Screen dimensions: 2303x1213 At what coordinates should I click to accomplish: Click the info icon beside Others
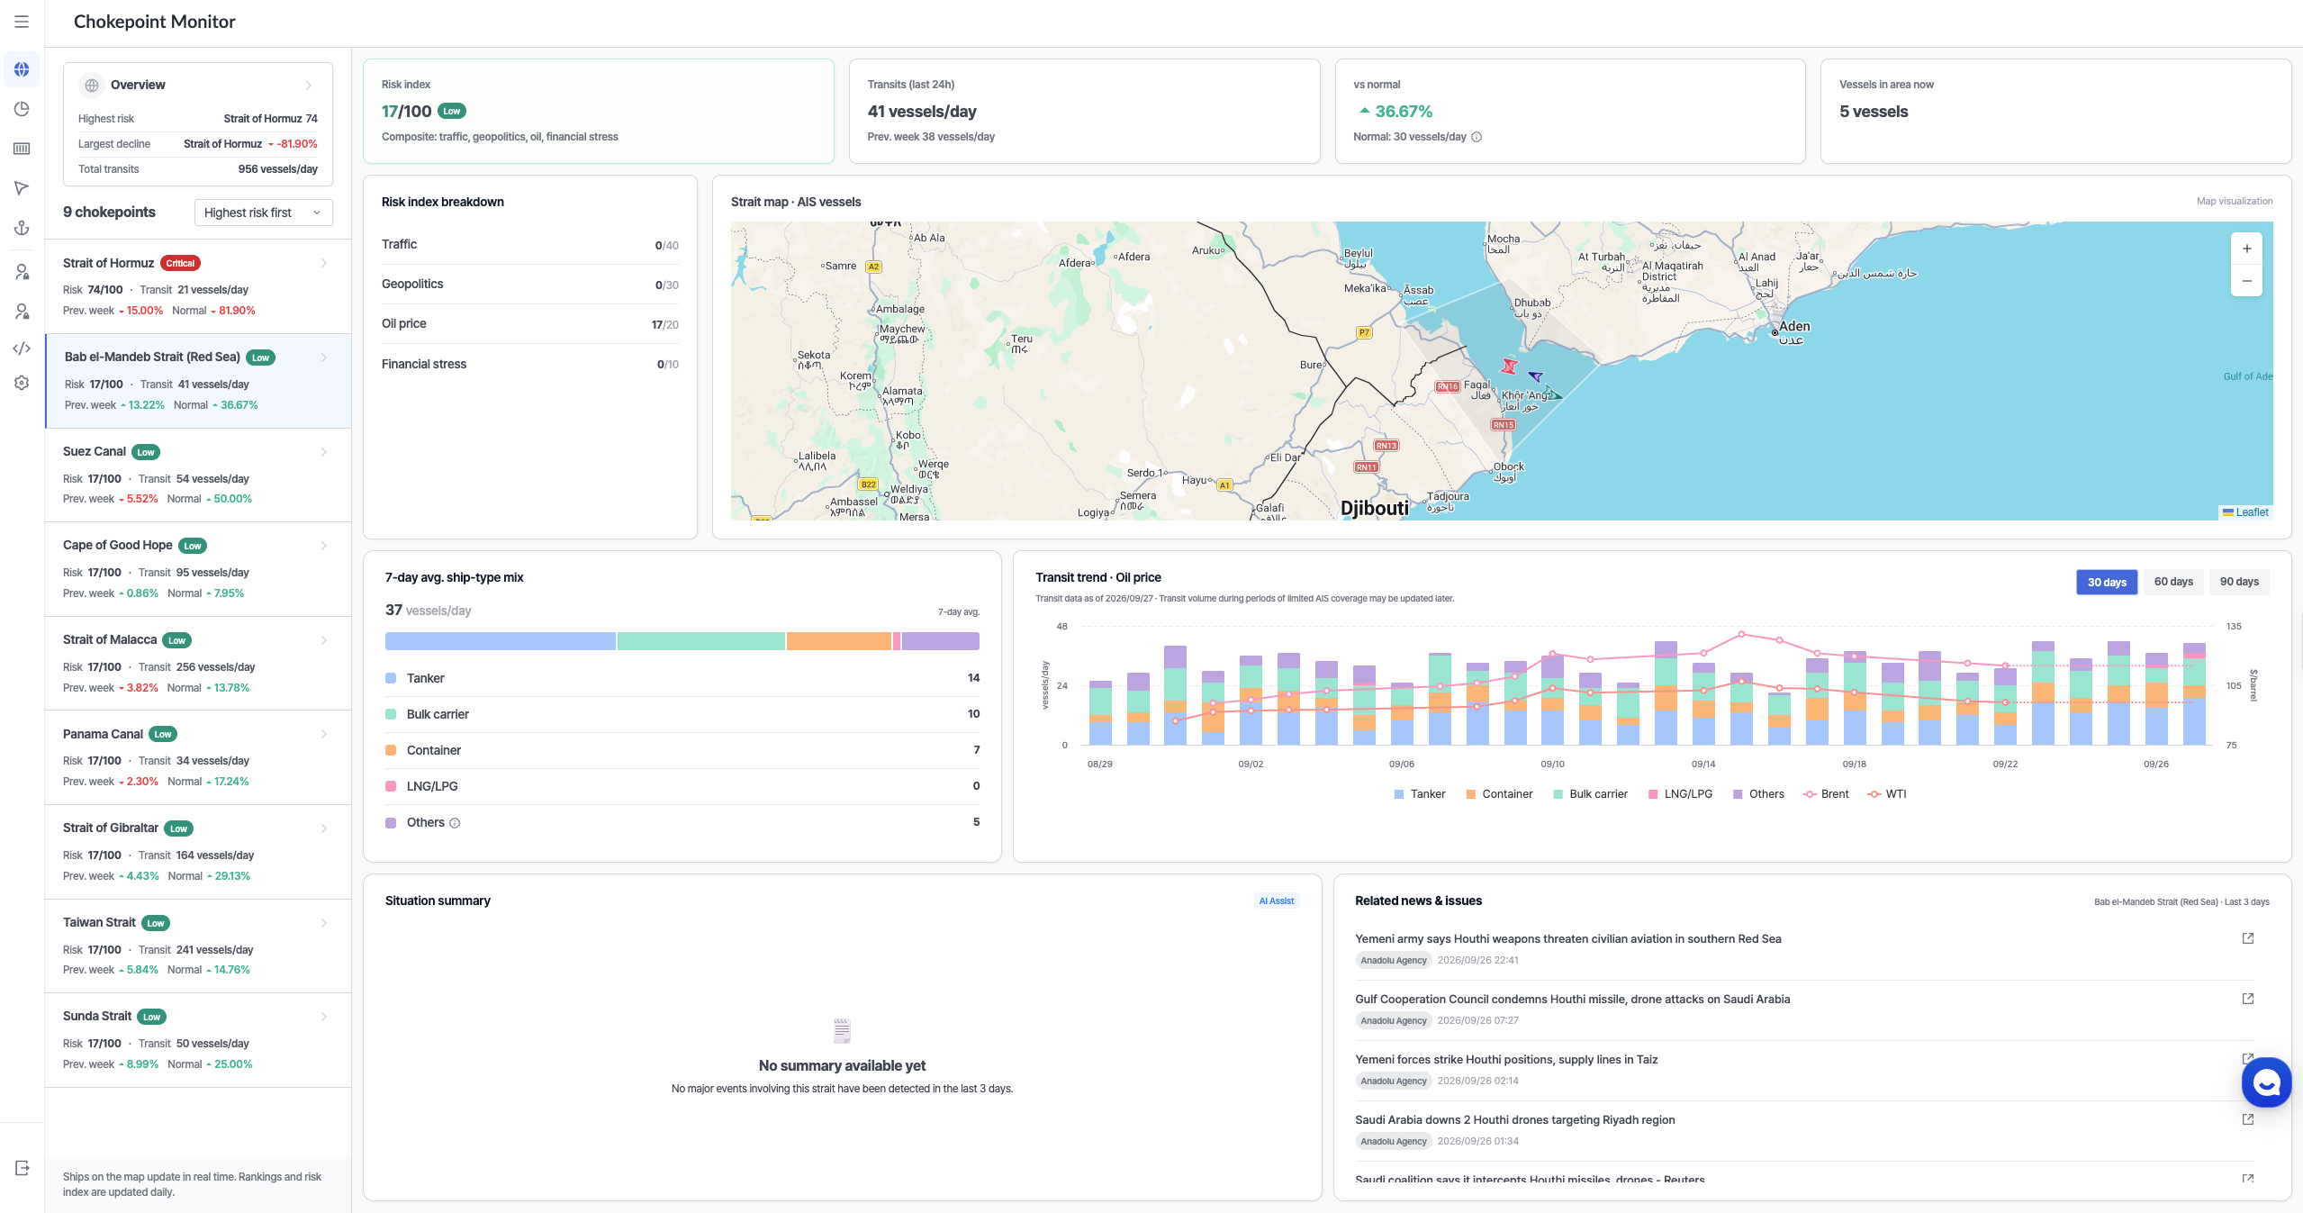(x=455, y=823)
